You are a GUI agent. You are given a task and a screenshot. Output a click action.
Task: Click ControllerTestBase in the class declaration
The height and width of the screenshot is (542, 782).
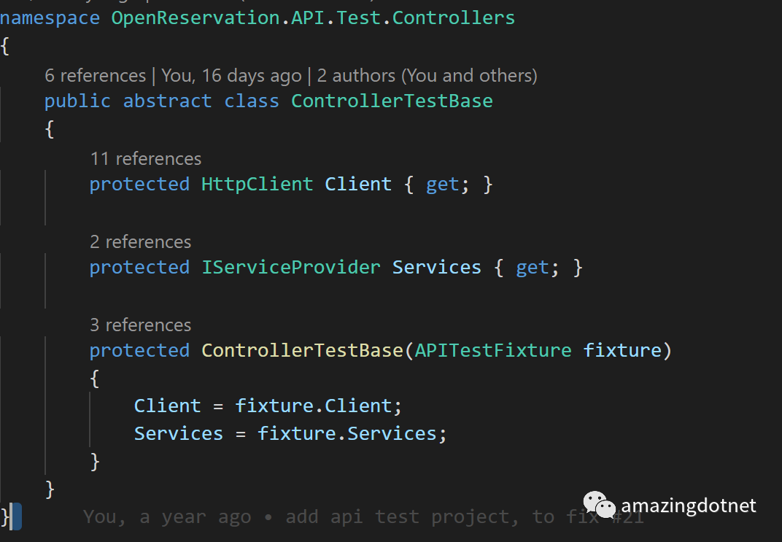coord(392,101)
